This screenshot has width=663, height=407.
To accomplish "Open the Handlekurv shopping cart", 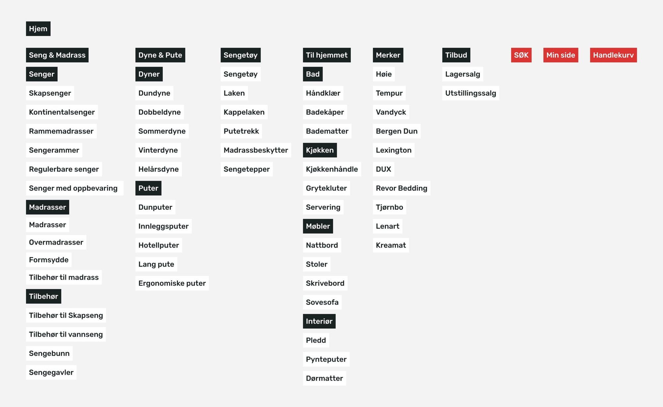I will pyautogui.click(x=613, y=55).
